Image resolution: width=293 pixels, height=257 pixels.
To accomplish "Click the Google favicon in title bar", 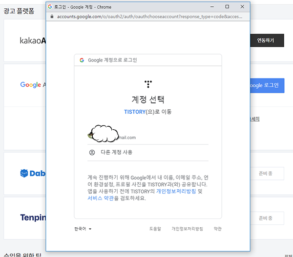I will coord(50,7).
